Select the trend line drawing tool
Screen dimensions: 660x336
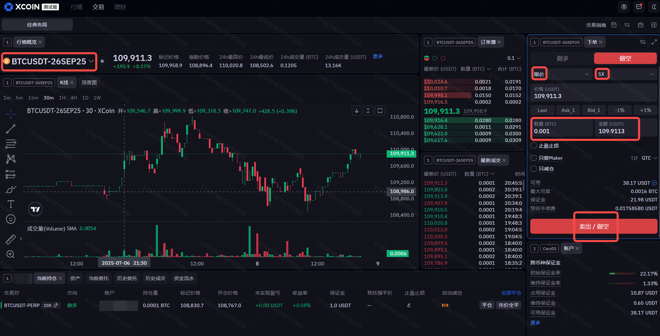pyautogui.click(x=11, y=129)
